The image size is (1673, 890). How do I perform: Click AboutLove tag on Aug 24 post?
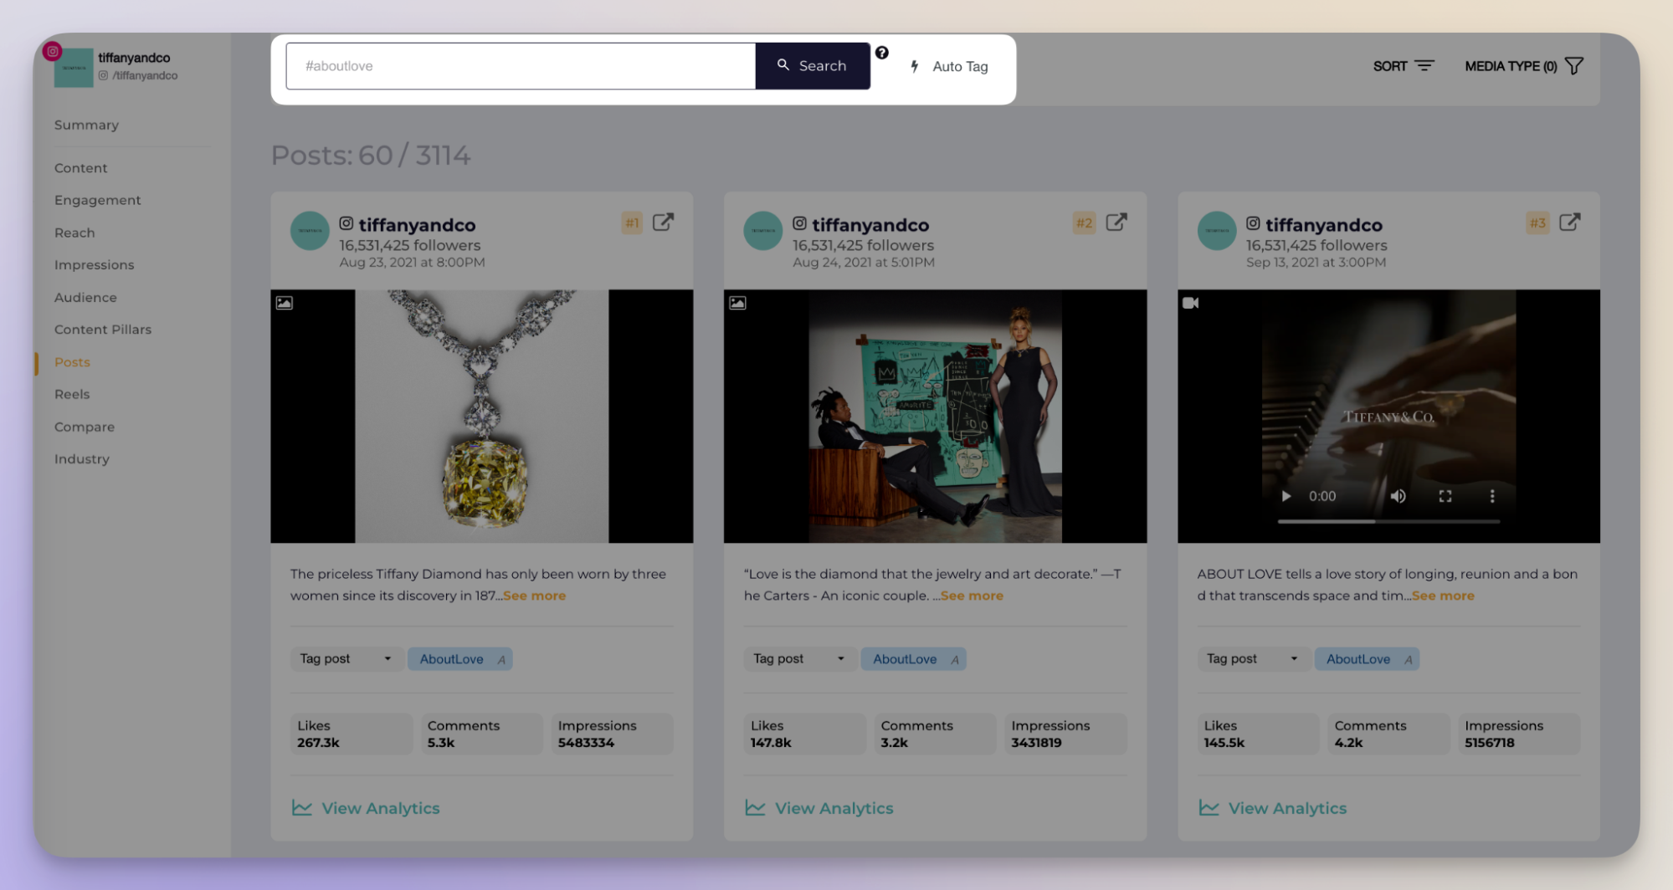click(913, 659)
